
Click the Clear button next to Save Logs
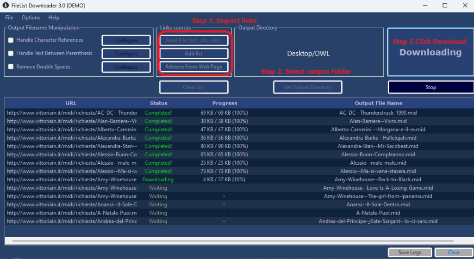tap(454, 253)
